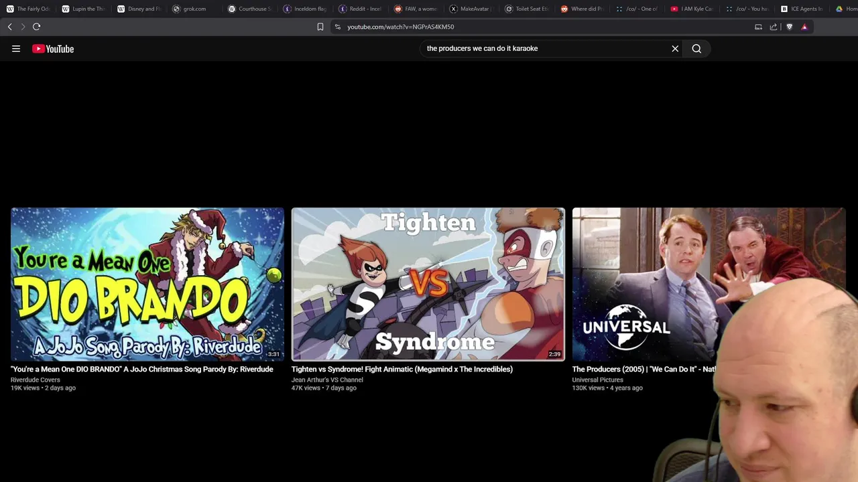Switch to the MakeAvatar tab
This screenshot has width=858, height=482.
coord(471,9)
